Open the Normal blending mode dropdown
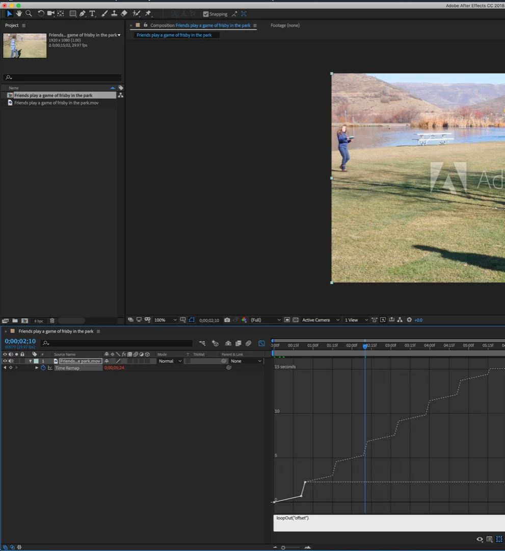The image size is (505, 551). pyautogui.click(x=170, y=361)
